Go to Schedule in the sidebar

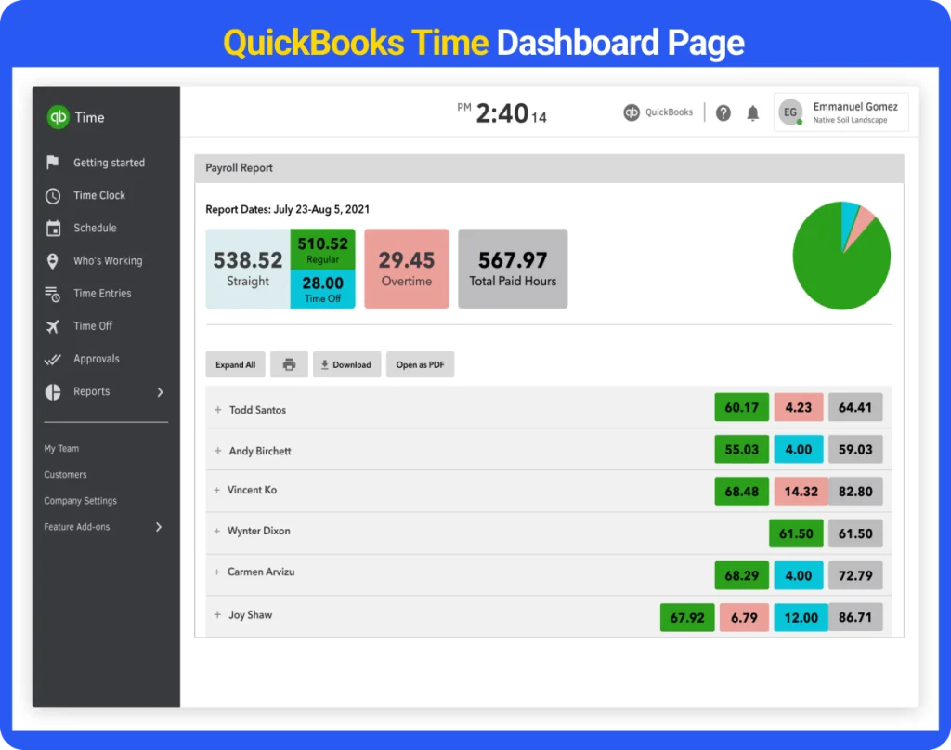pos(96,228)
